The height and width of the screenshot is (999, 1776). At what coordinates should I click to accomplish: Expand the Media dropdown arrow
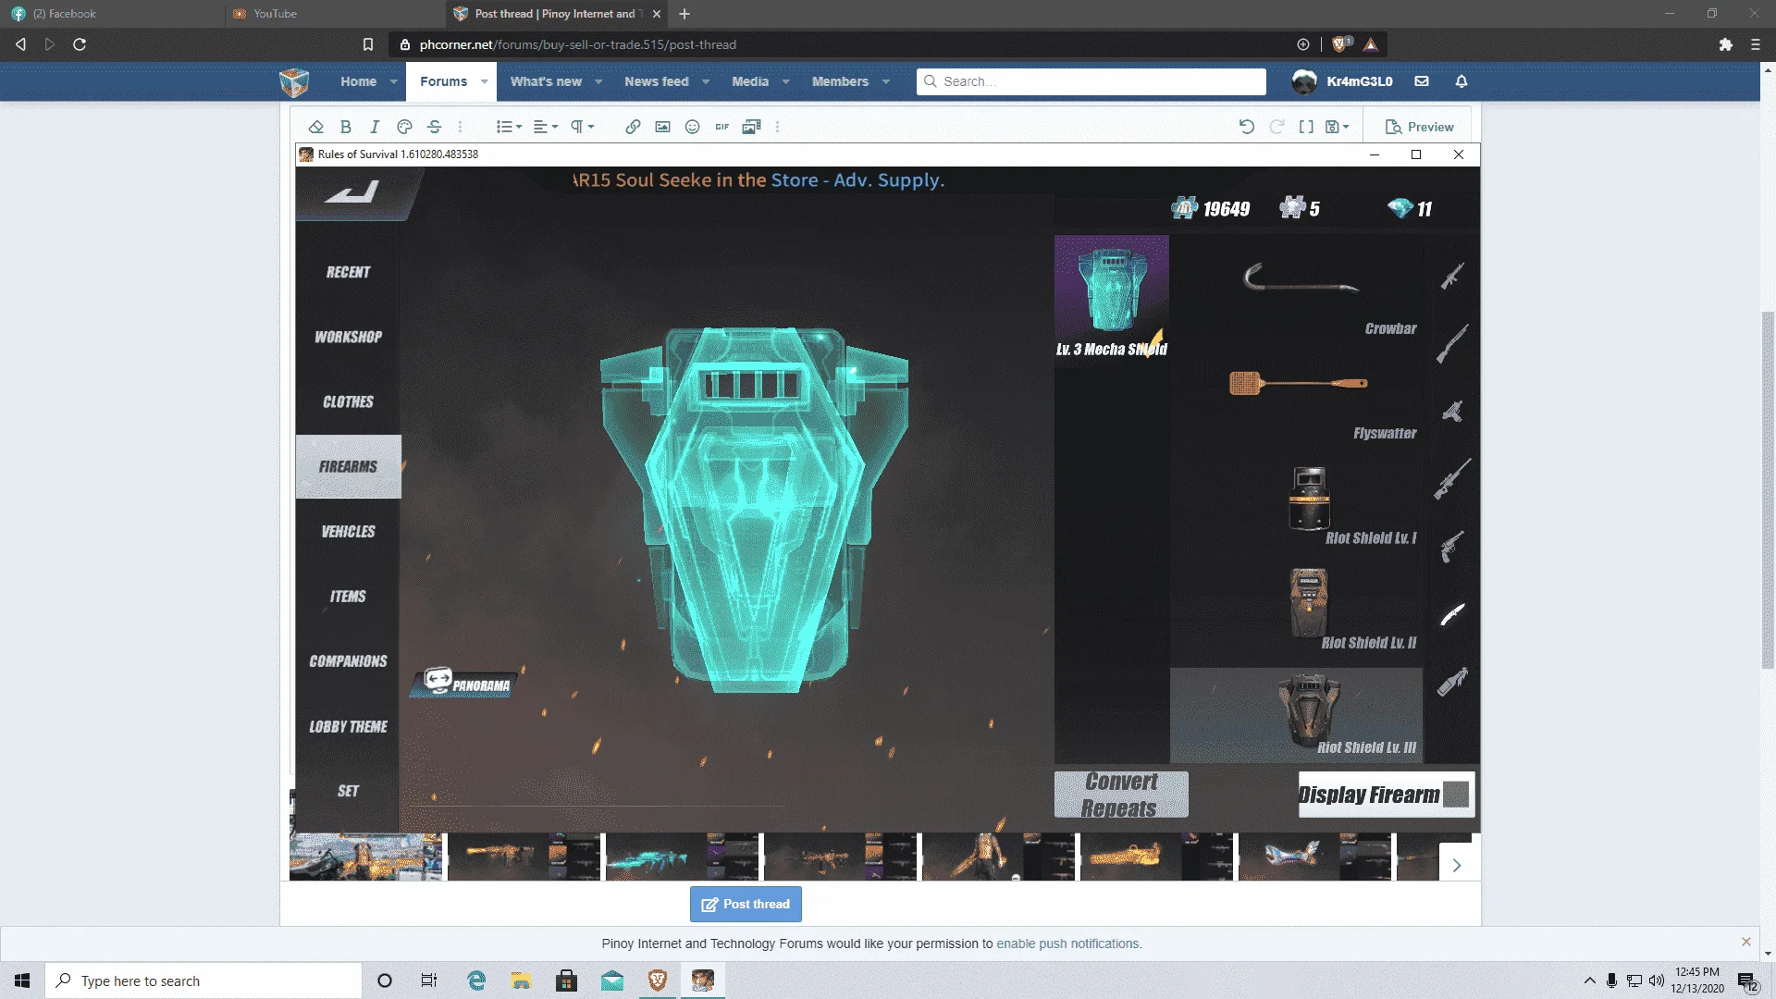[785, 81]
